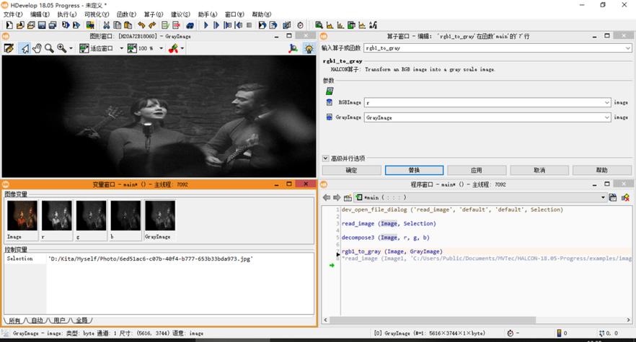Select the arrow pointer tool
636x342 pixels.
tap(25, 48)
